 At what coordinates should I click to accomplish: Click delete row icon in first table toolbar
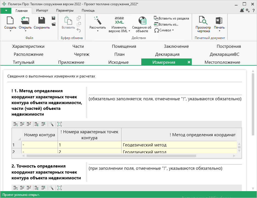pos(29,124)
